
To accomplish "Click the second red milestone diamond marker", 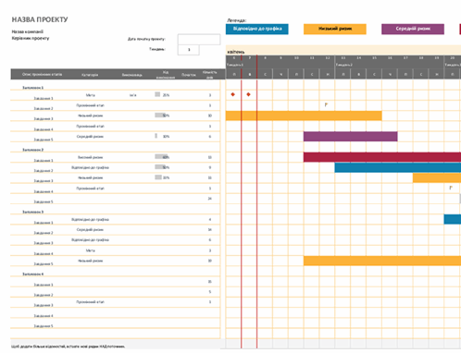I will coord(248,94).
